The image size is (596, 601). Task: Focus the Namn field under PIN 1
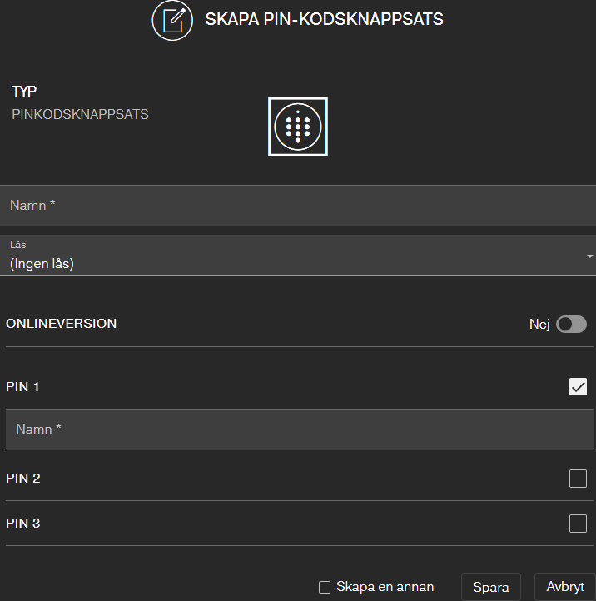(297, 430)
